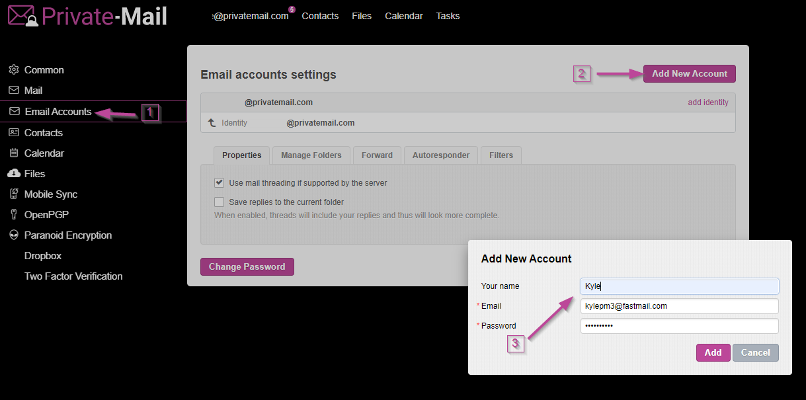Enable Save replies to current folder

click(x=219, y=202)
